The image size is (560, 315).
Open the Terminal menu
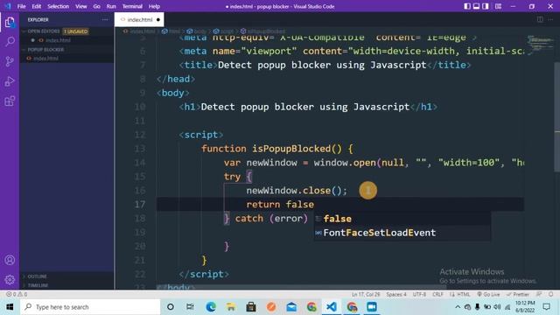pos(132,6)
